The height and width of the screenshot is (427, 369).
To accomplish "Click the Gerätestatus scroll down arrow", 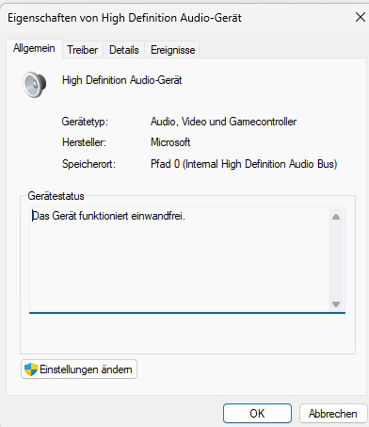I will [x=336, y=304].
